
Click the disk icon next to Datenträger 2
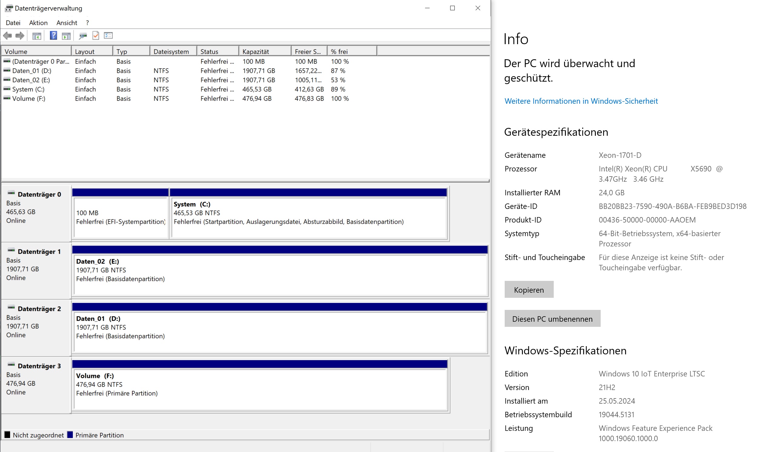(x=11, y=307)
